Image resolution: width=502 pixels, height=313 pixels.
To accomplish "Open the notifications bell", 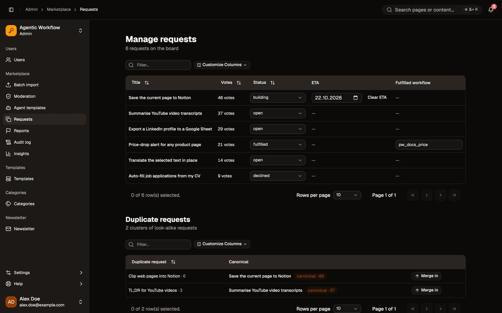I will point(491,10).
